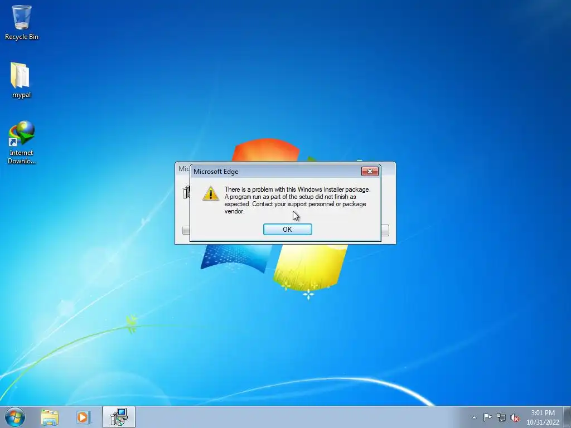
Task: Click the network tray icon
Action: point(501,417)
